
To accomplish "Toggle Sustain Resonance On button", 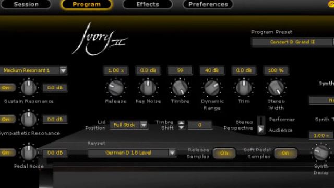I will tap(7, 88).
